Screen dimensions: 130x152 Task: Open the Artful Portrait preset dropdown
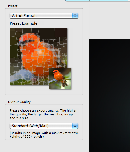coord(44,15)
